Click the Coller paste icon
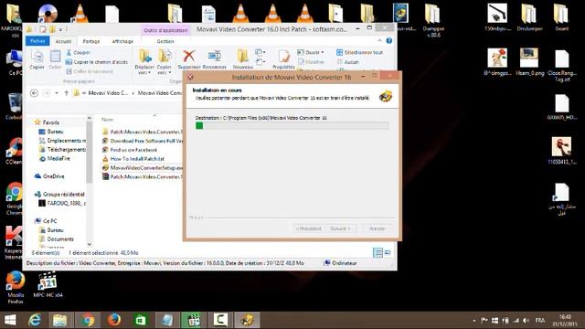 (x=55, y=59)
